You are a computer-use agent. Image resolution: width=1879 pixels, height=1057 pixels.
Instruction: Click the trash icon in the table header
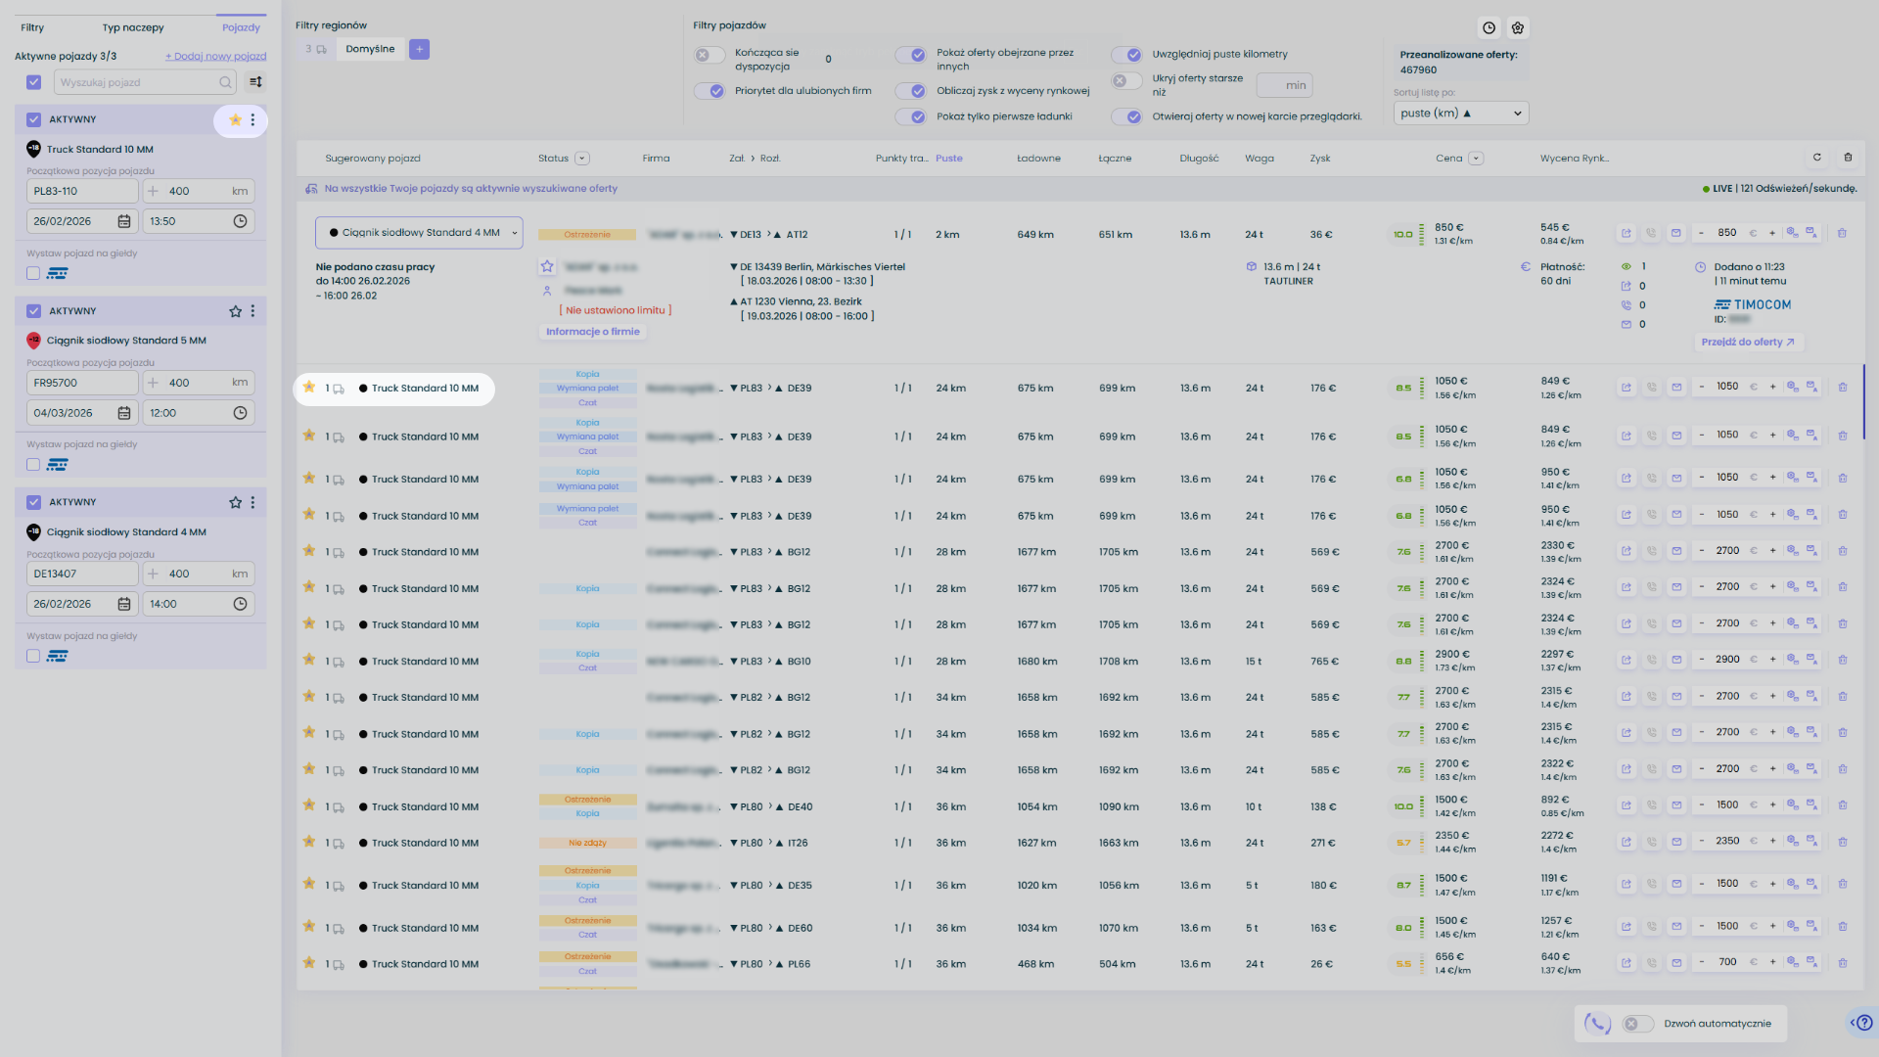1848,158
